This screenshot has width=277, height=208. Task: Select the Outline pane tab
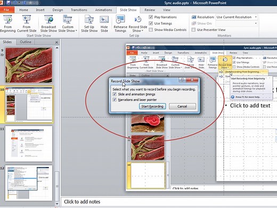(x=26, y=42)
